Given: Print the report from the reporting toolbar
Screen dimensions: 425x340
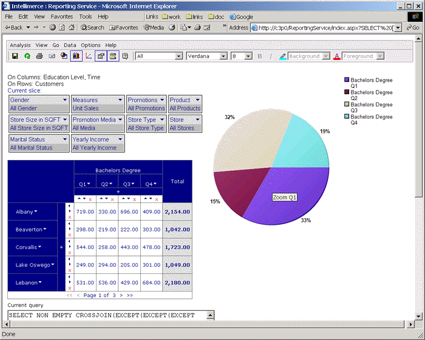Looking at the screenshot, I should coord(39,56).
